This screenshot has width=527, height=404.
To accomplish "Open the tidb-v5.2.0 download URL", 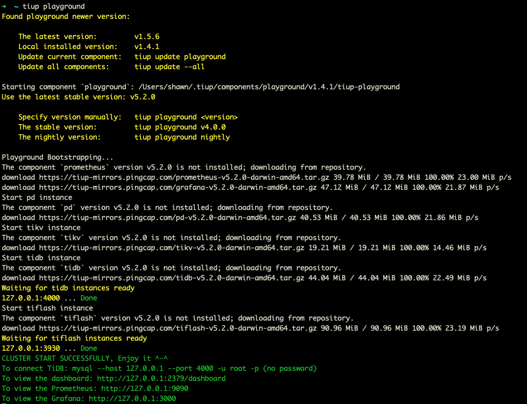I will 171,278.
